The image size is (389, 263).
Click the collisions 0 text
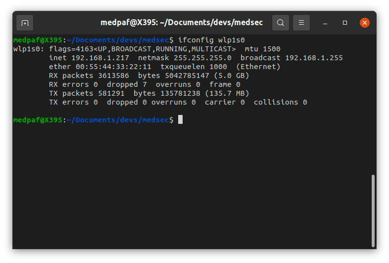click(x=280, y=103)
